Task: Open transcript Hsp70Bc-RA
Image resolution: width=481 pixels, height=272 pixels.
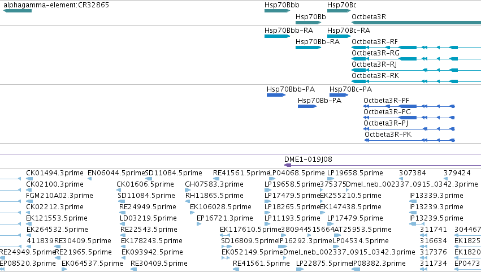Action: (339, 36)
